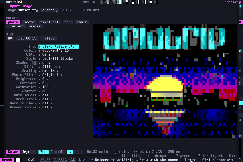
Task: Click the 'set 6' character set label
Action: (x=89, y=2)
